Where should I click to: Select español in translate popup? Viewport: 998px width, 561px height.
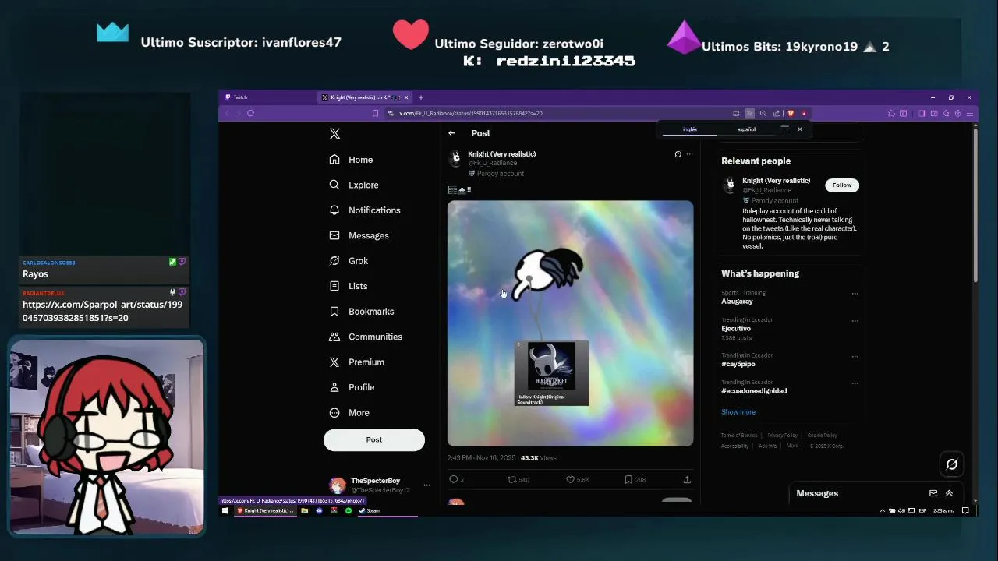point(746,129)
